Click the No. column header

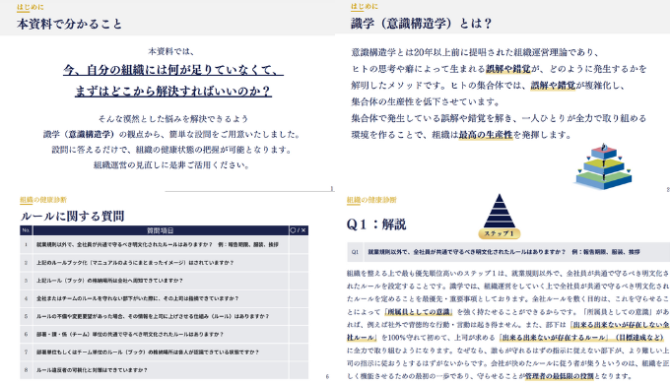26,230
